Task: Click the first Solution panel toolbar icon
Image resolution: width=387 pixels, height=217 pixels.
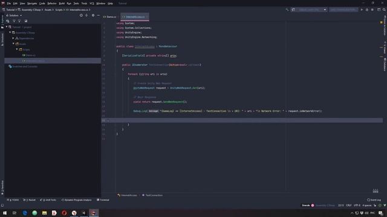Action: (8, 21)
